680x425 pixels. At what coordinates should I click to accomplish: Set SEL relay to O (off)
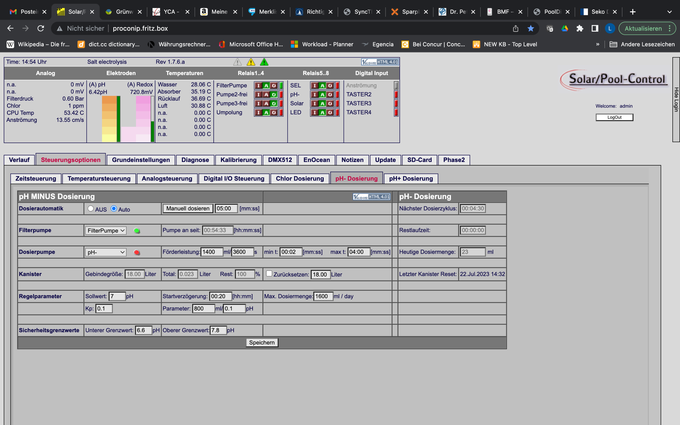330,86
